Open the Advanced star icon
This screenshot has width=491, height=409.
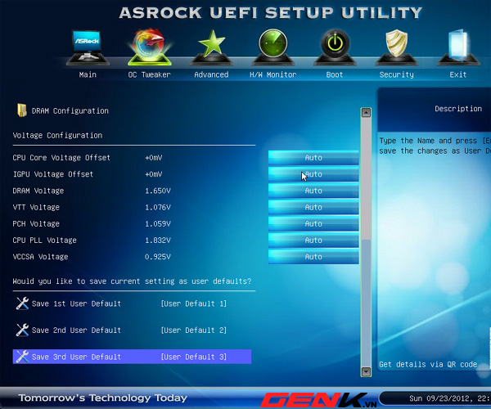(x=211, y=47)
